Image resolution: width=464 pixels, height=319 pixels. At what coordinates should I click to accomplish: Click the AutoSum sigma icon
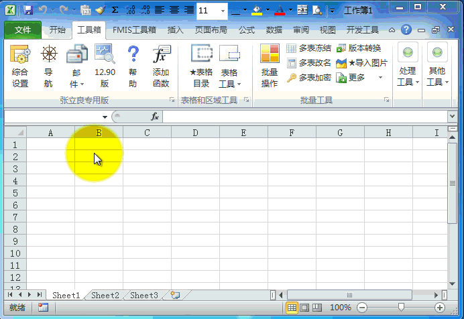115,10
